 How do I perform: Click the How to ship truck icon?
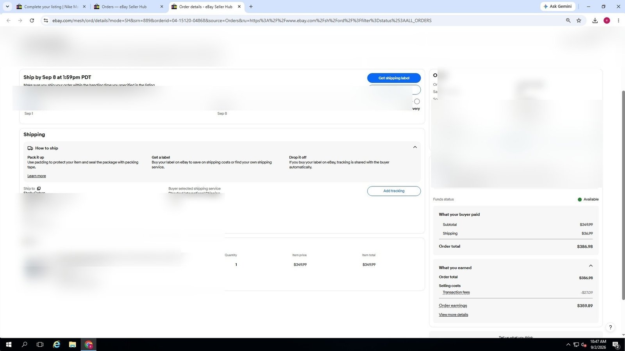pyautogui.click(x=30, y=148)
